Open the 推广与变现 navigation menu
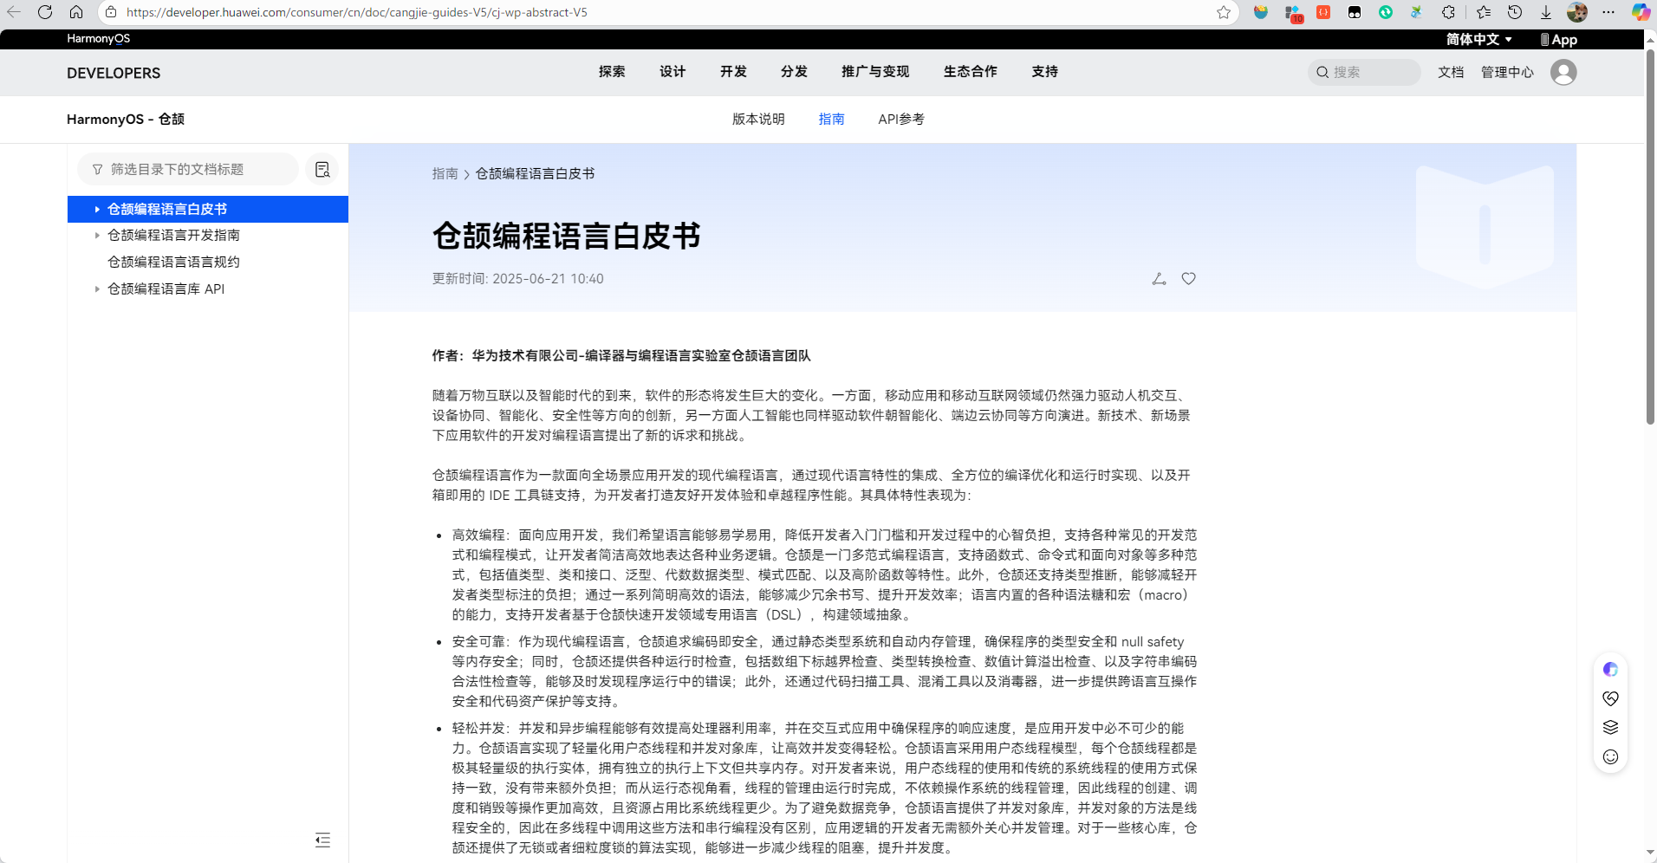Image resolution: width=1657 pixels, height=863 pixels. pyautogui.click(x=875, y=72)
